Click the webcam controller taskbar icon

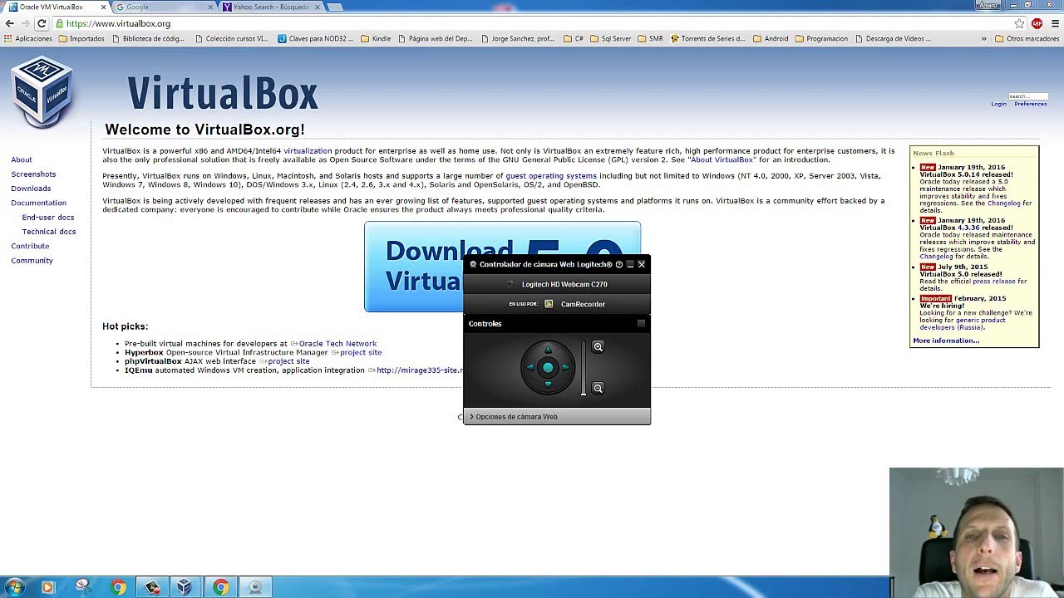point(255,587)
